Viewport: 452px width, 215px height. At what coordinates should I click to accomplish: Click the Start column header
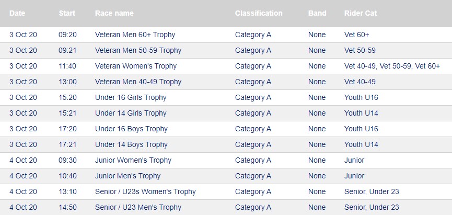coord(67,13)
